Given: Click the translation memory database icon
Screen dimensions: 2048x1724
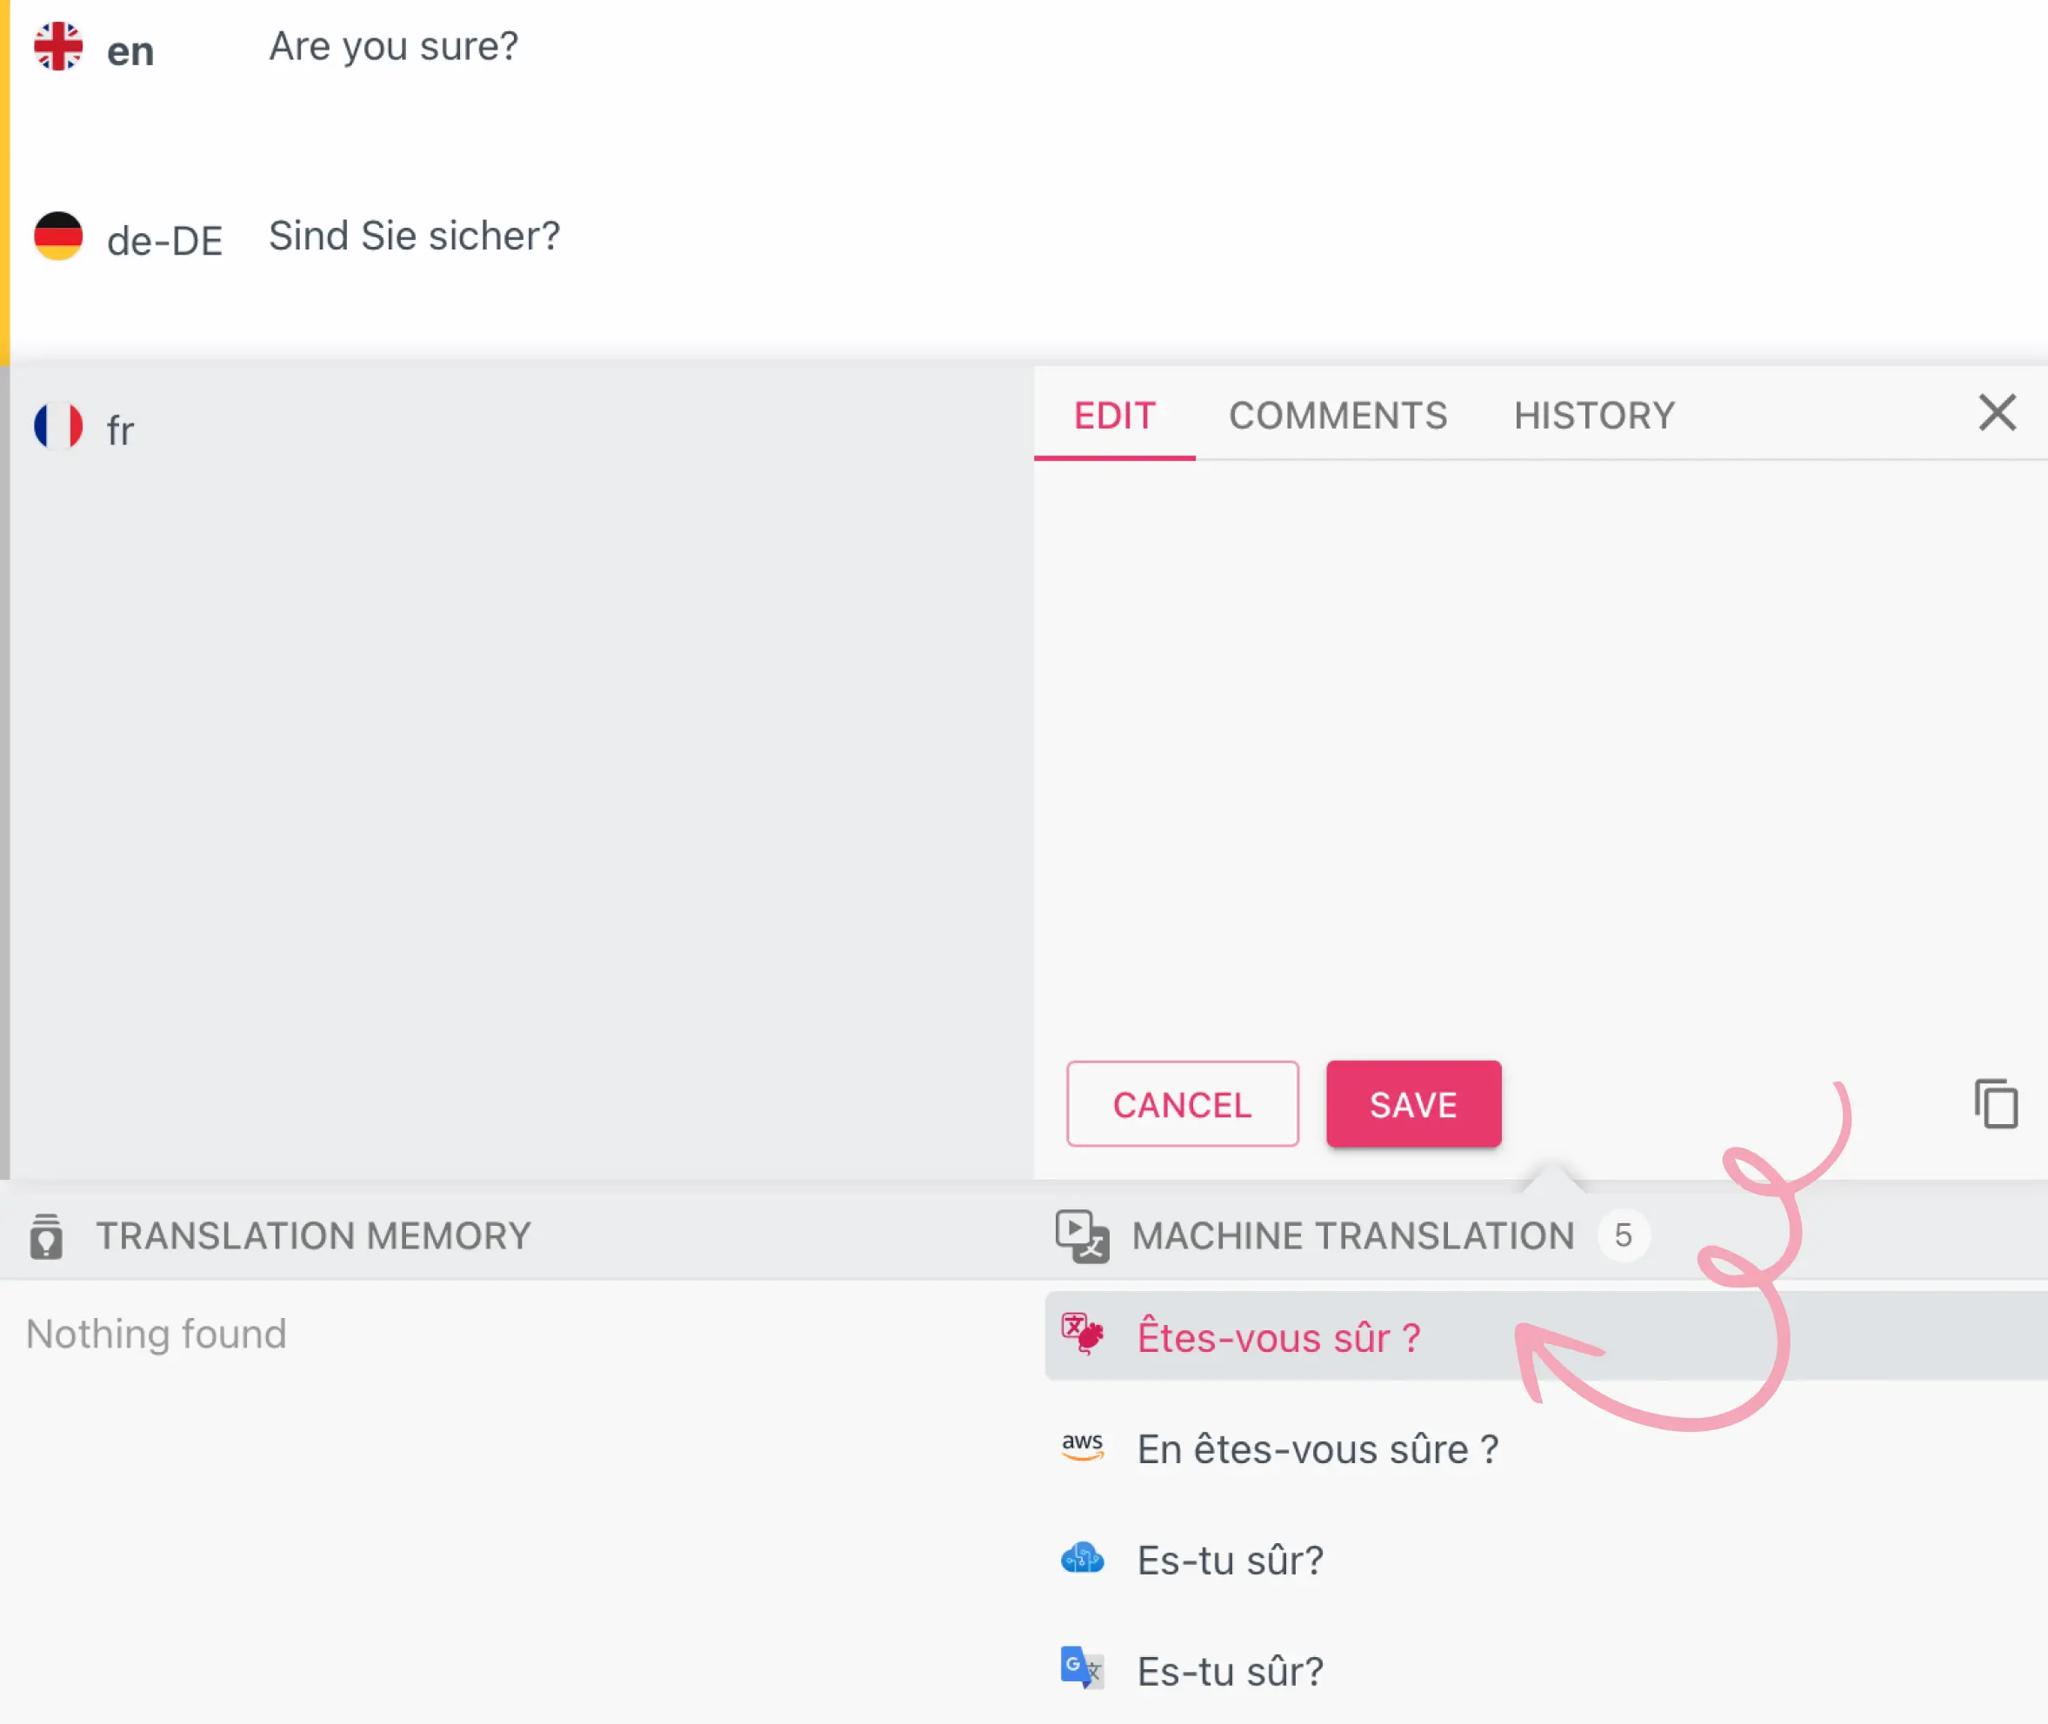Looking at the screenshot, I should pos(44,1233).
